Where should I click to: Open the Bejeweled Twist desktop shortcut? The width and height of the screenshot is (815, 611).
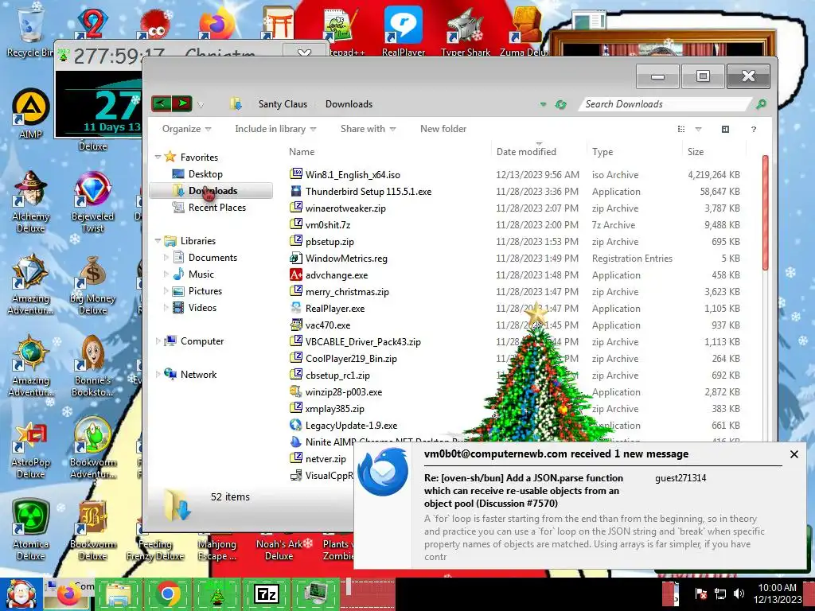pos(92,203)
